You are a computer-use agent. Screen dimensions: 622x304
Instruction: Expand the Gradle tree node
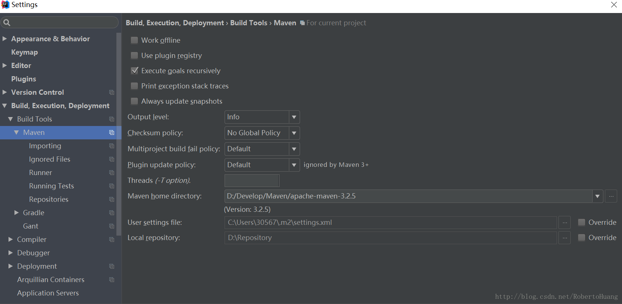tap(16, 213)
